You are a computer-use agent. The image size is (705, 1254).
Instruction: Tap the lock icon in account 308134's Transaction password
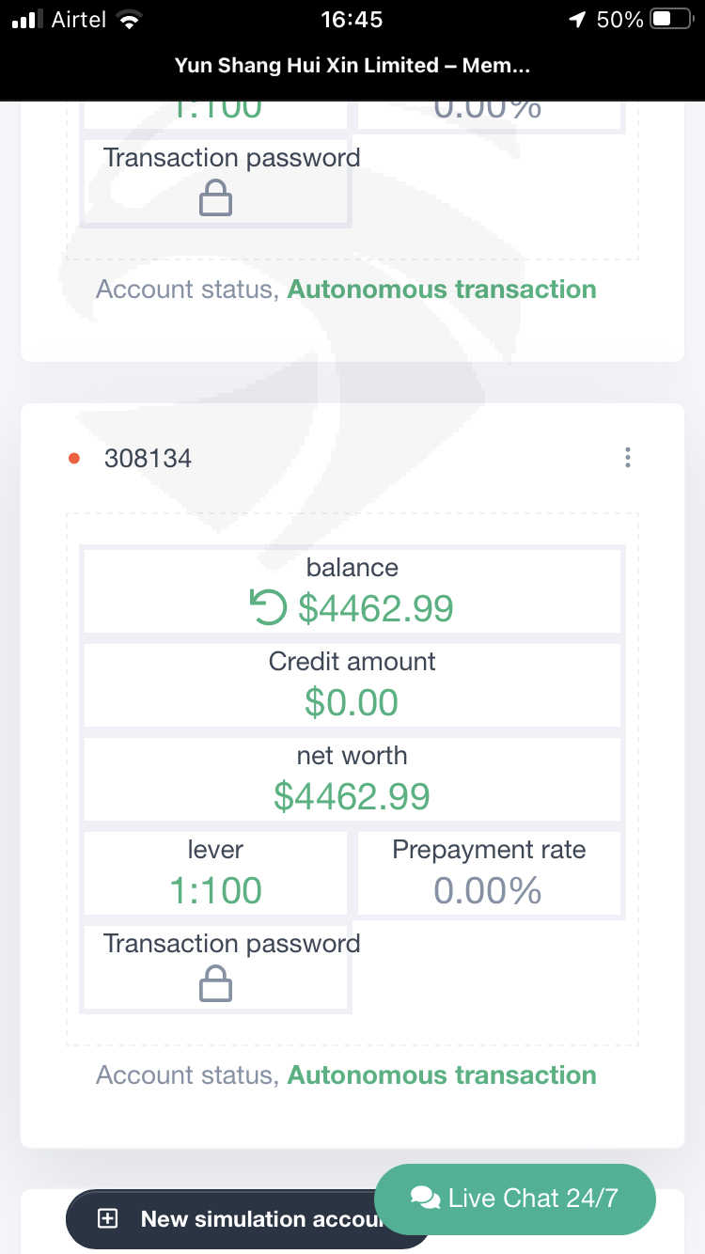click(216, 985)
